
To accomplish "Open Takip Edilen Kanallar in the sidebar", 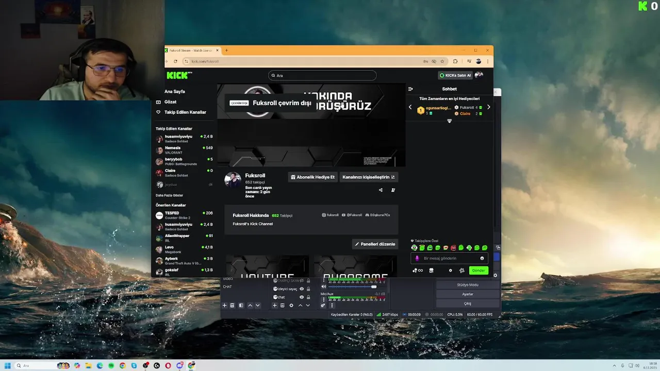I will [x=185, y=112].
